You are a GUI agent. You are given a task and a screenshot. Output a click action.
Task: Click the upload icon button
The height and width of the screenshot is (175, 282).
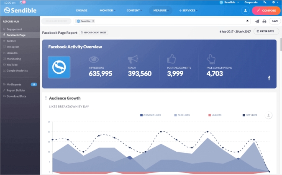pyautogui.click(x=245, y=10)
